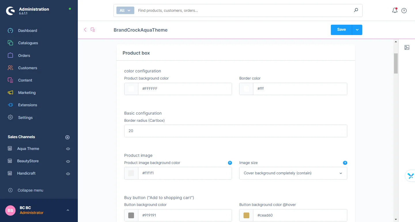Click the add Sales Channel plus icon
The width and height of the screenshot is (415, 222).
[67, 137]
